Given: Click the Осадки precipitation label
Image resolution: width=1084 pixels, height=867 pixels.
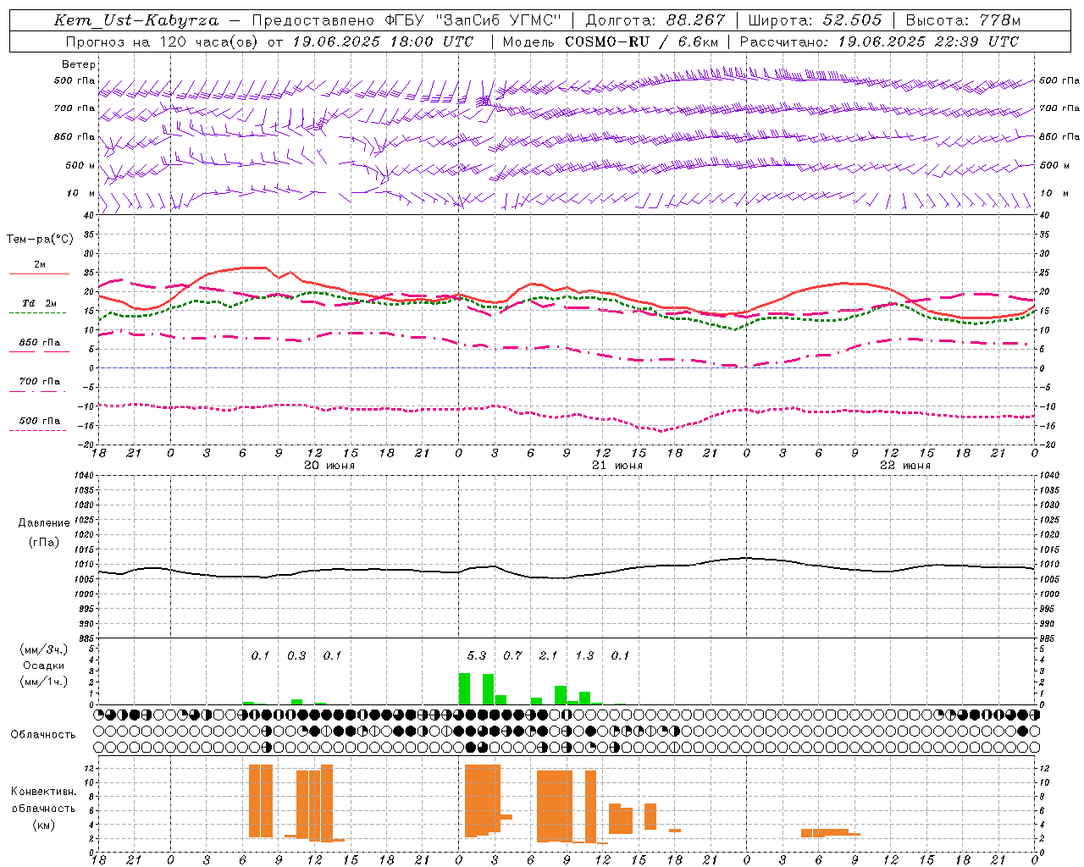Looking at the screenshot, I should click(x=44, y=665).
